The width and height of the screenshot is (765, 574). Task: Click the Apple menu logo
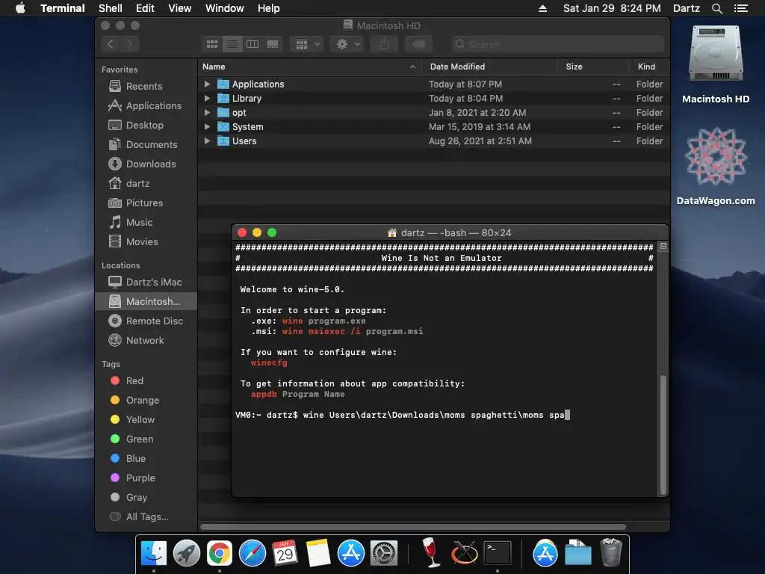pyautogui.click(x=20, y=8)
